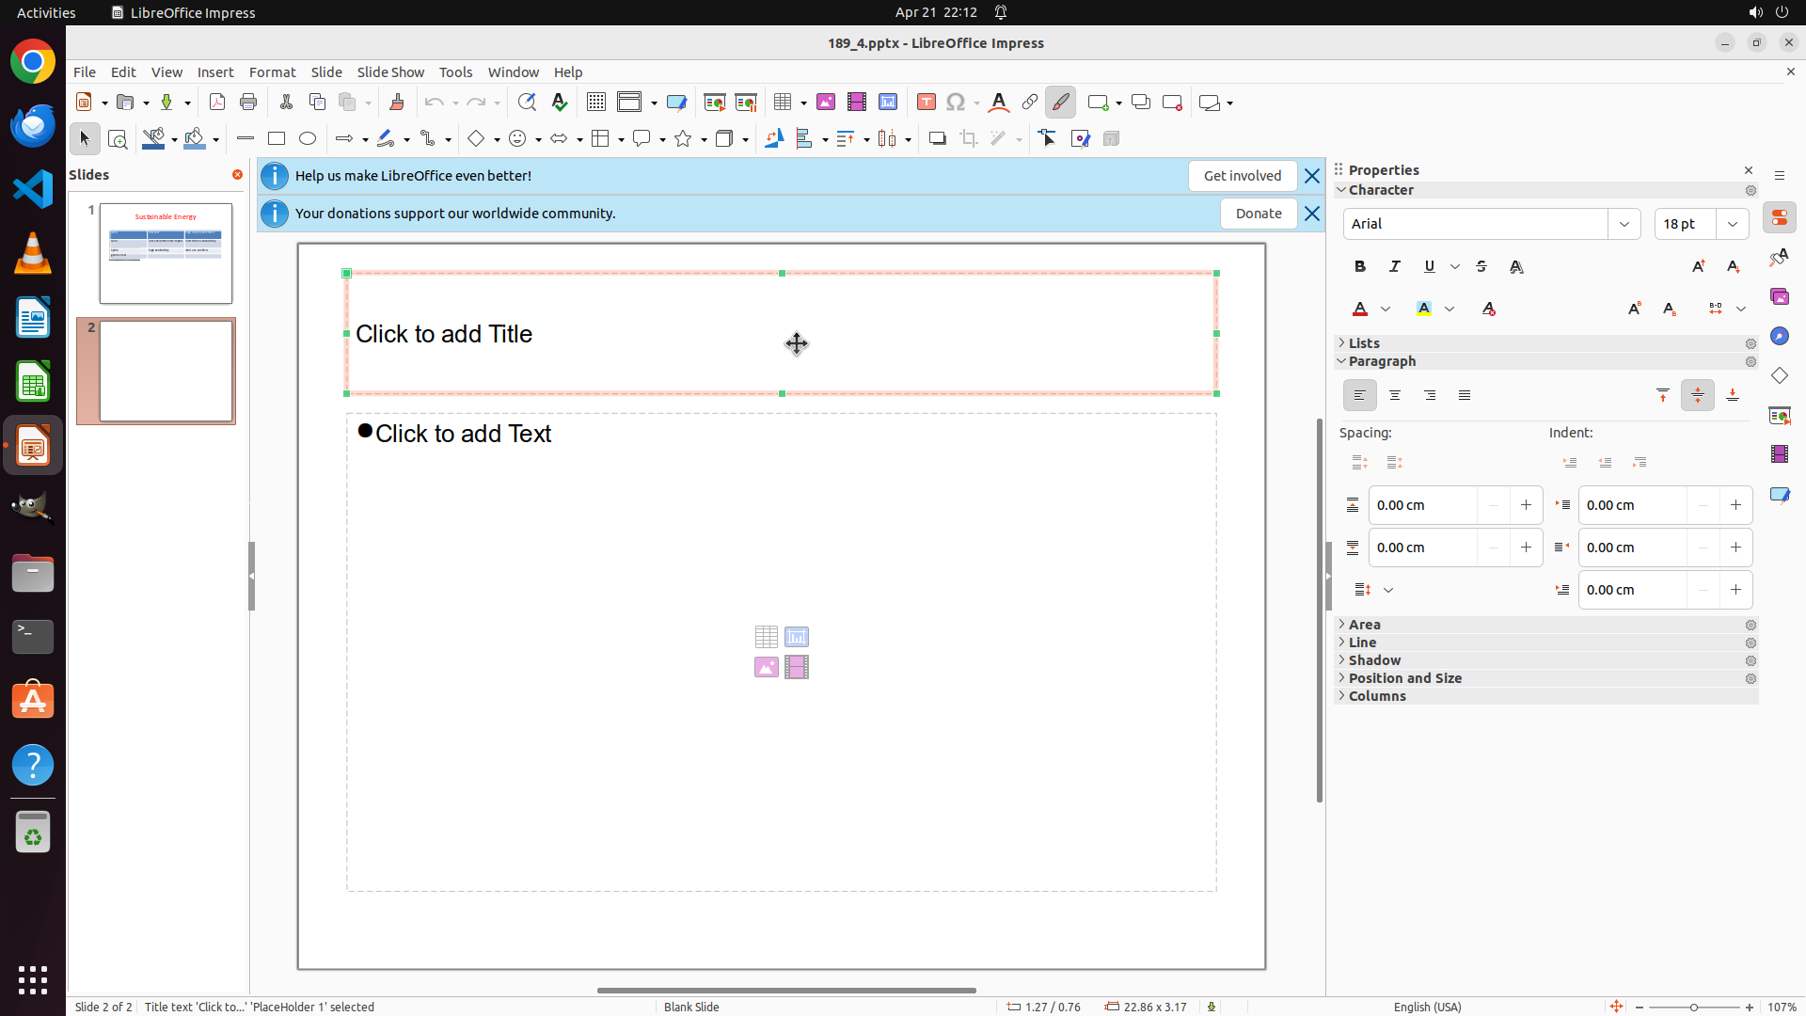Expand the Position and Size section
This screenshot has height=1016, width=1806.
click(x=1404, y=678)
